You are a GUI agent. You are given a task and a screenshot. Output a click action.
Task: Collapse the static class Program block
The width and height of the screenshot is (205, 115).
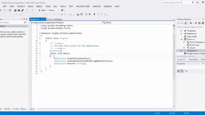point(40,38)
